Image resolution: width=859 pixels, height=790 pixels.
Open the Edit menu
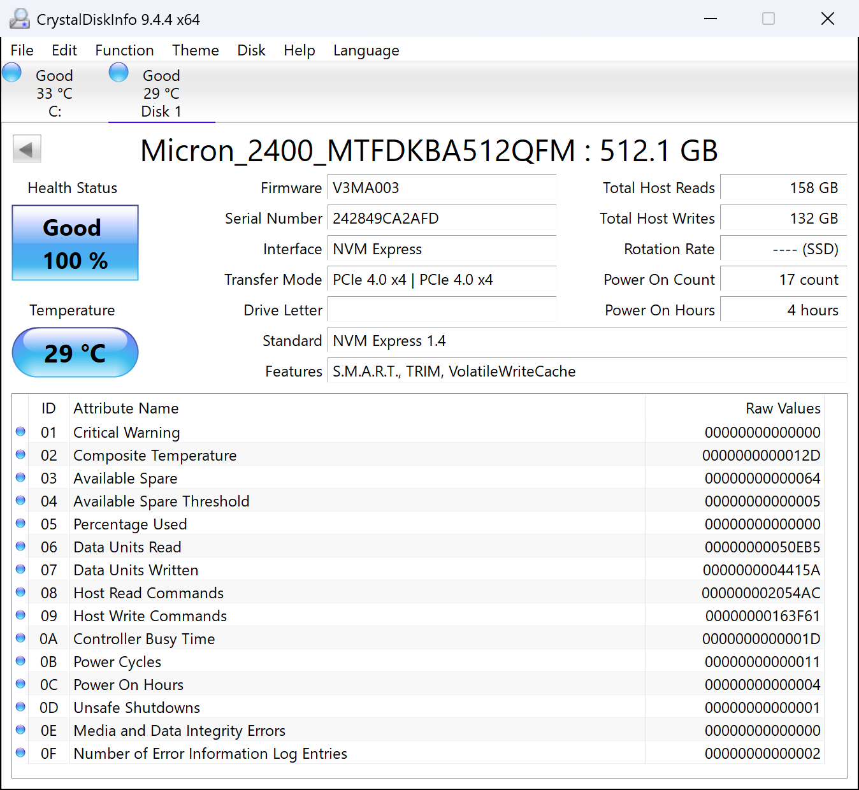[64, 50]
